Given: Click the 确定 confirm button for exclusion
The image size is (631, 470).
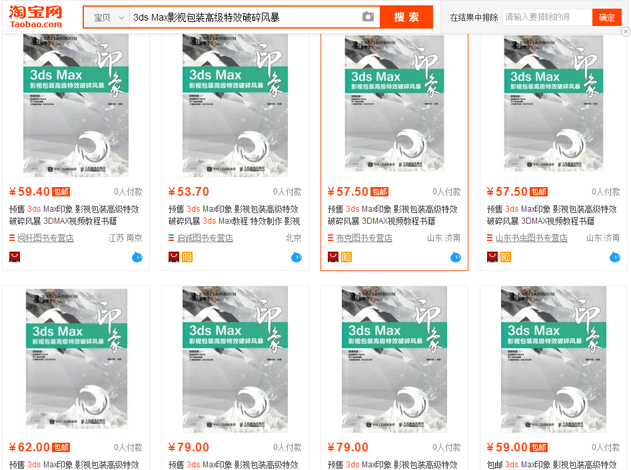Looking at the screenshot, I should pos(606,17).
